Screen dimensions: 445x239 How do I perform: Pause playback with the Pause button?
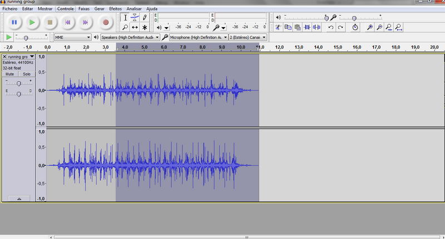point(14,22)
